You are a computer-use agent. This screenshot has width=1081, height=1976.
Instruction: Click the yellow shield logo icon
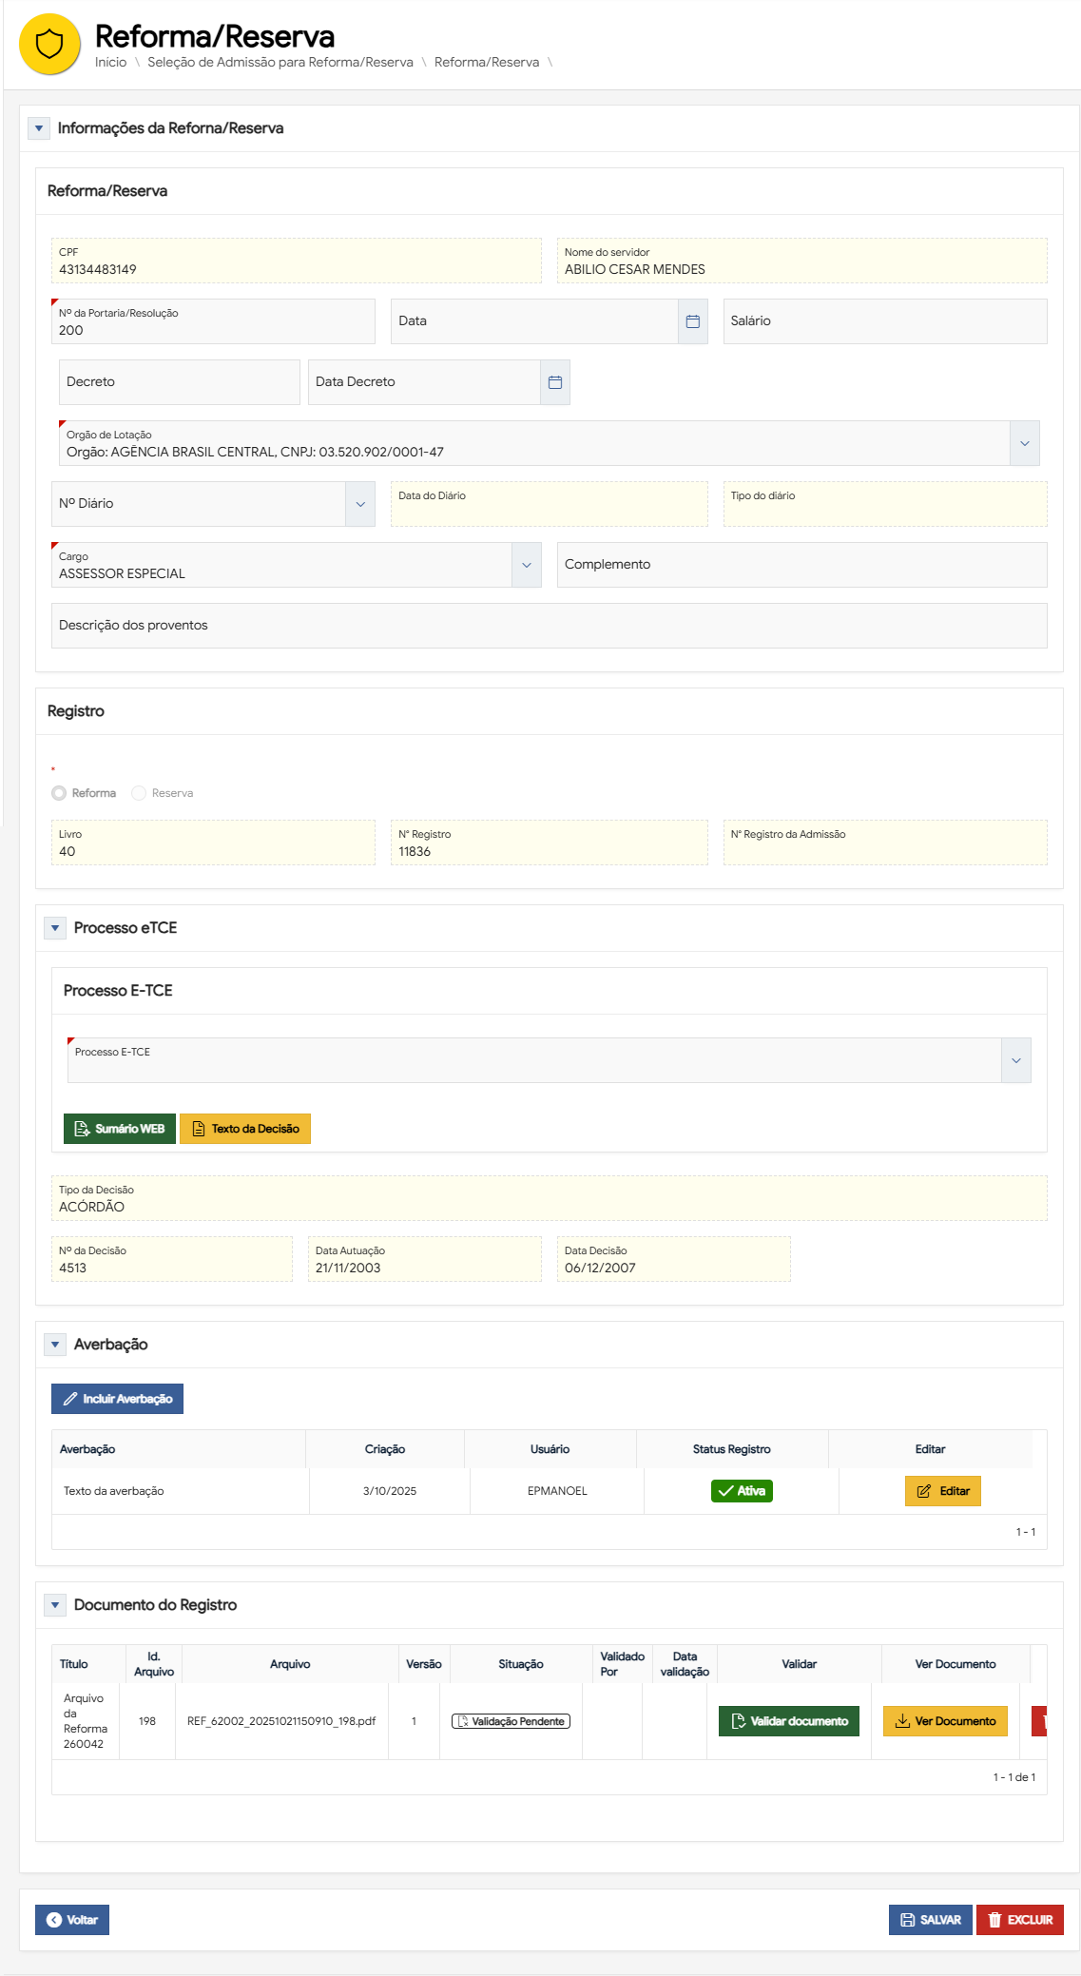[x=49, y=44]
